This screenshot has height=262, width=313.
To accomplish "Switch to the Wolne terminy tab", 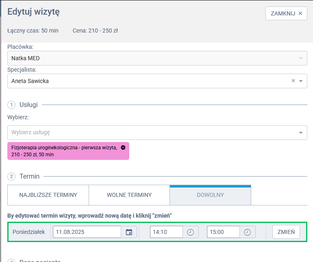I will [129, 195].
